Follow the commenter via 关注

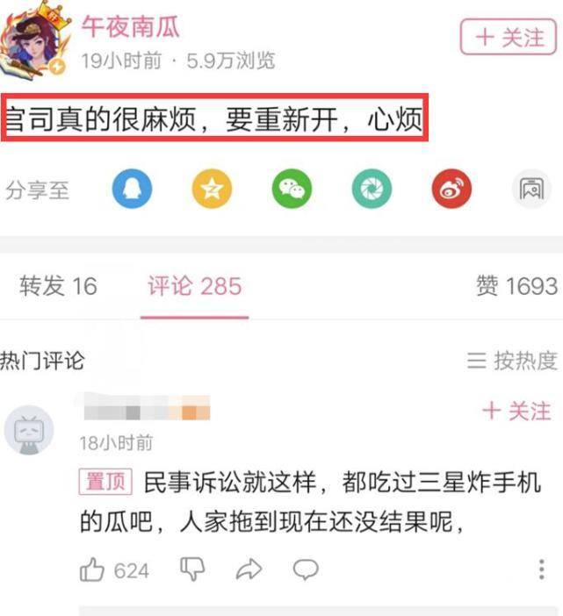tap(516, 411)
